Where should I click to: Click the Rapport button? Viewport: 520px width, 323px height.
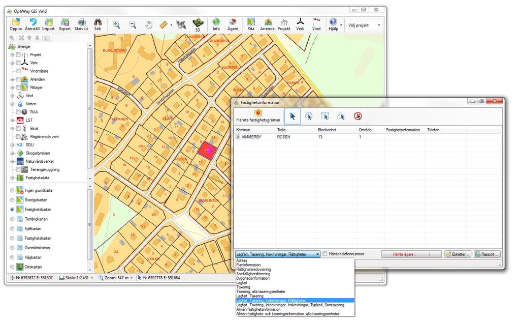(487, 254)
